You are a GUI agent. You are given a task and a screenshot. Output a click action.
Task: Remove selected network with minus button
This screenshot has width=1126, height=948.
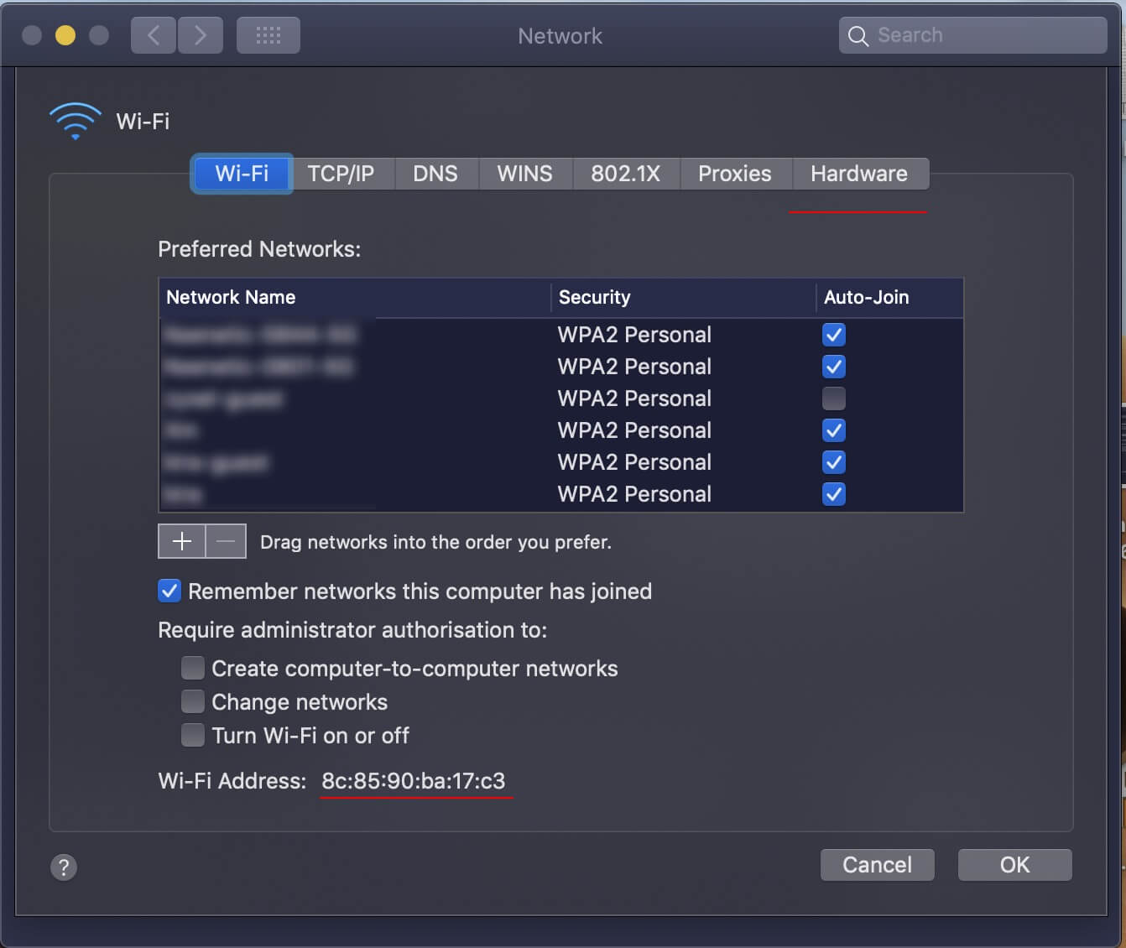click(223, 541)
